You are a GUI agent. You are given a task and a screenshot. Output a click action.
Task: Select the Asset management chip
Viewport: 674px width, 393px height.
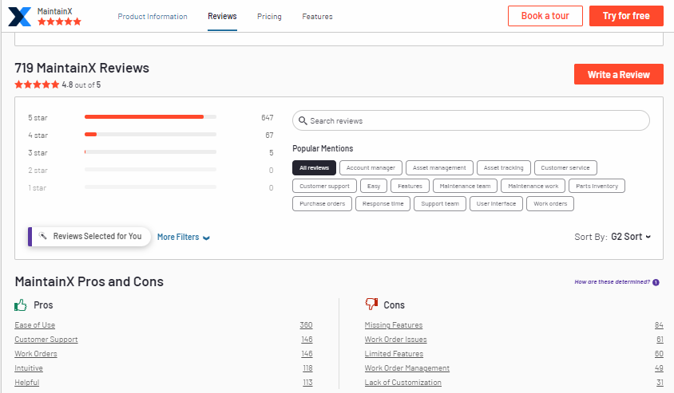439,167
